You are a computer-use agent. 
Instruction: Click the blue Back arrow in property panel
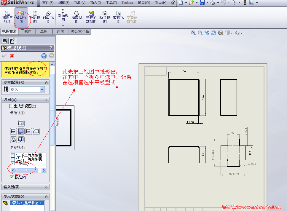(x=44, y=56)
